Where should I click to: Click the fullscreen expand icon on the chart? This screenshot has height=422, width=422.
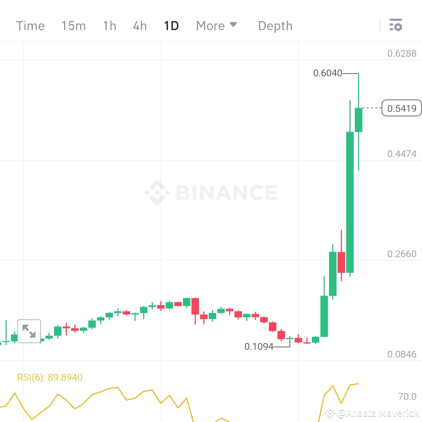tap(29, 331)
